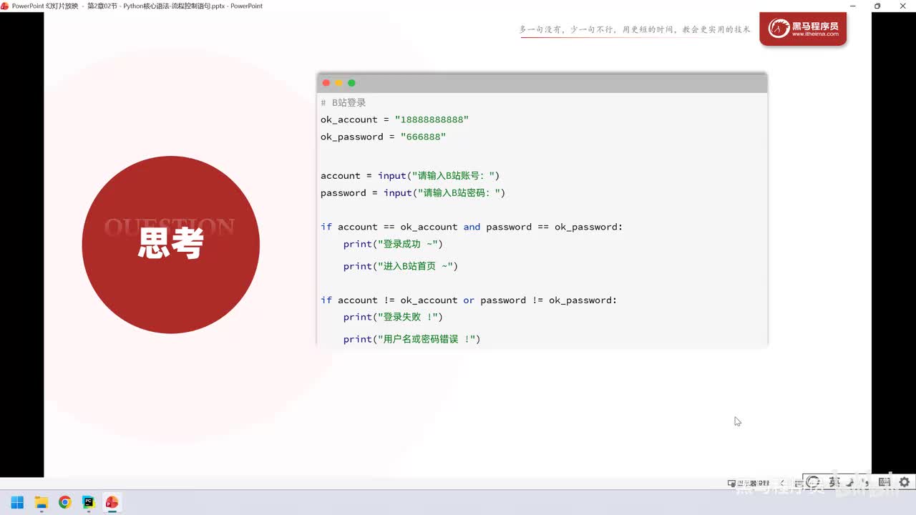Open File Explorer from the taskbar

[x=41, y=502]
